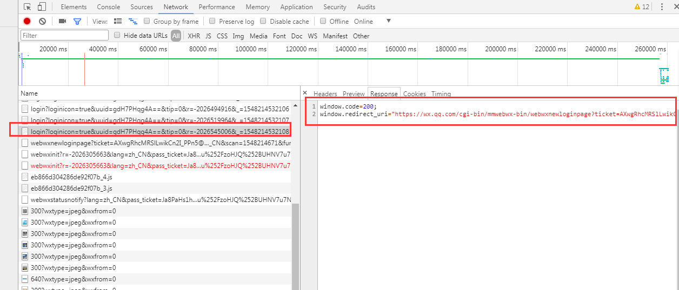The width and height of the screenshot is (679, 290).
Task: Filter requests by Other type
Action: click(361, 36)
